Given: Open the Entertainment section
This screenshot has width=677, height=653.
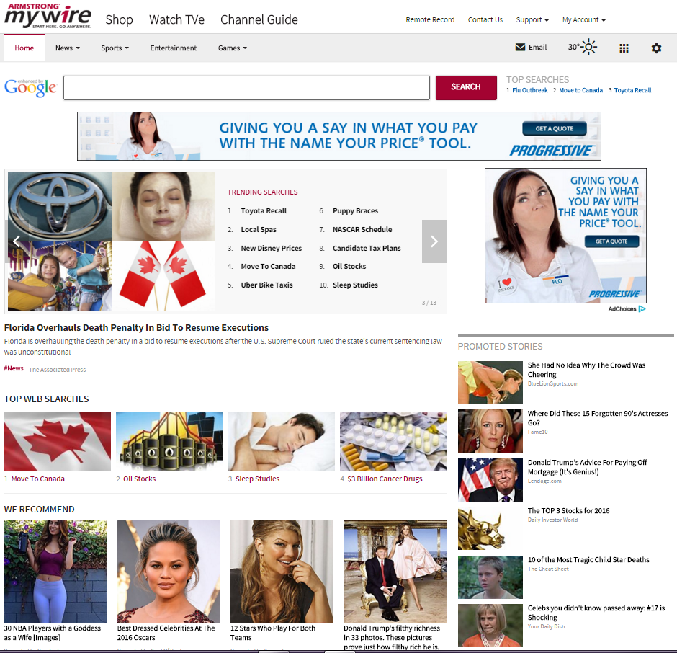Looking at the screenshot, I should pyautogui.click(x=173, y=48).
